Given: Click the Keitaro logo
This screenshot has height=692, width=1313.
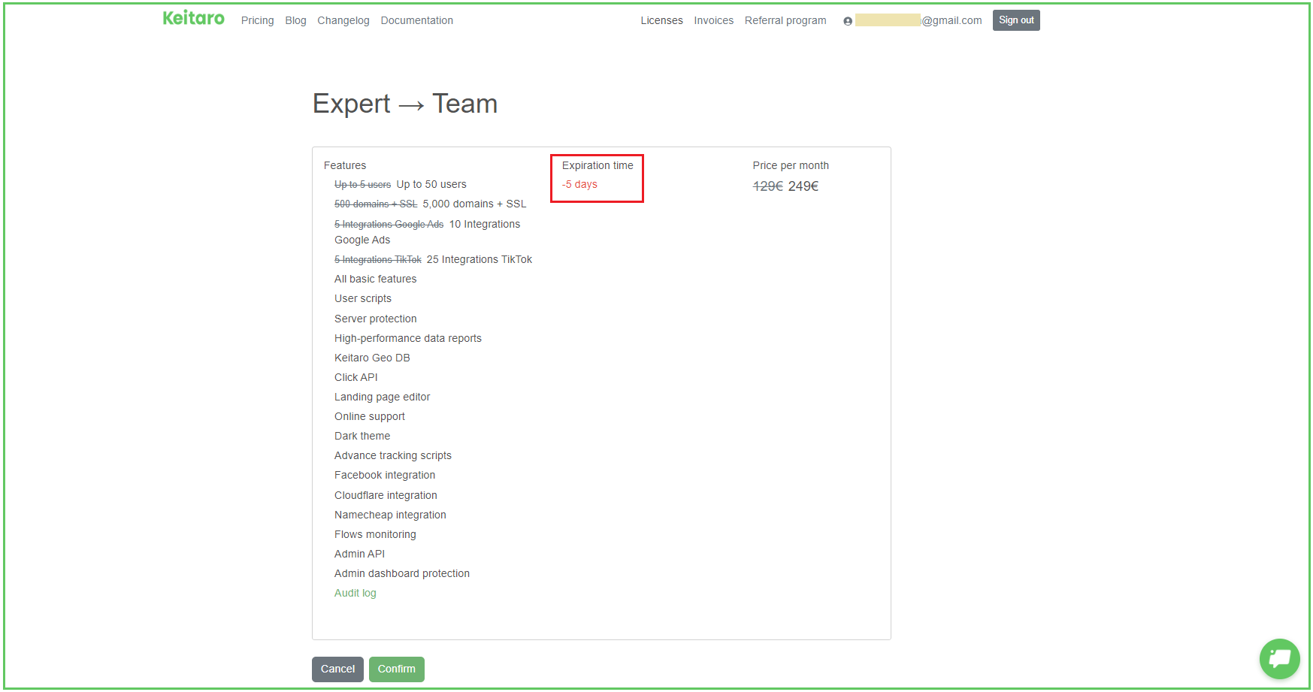Looking at the screenshot, I should tap(193, 18).
